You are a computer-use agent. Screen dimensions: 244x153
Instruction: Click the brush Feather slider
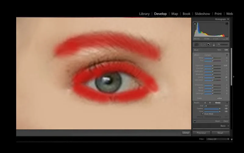point(213,109)
